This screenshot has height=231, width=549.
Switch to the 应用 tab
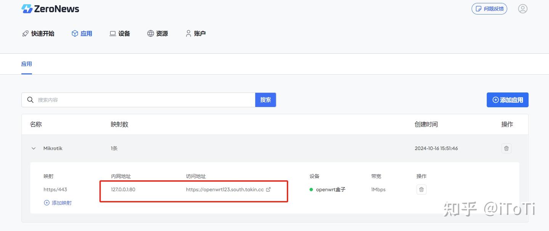[26, 64]
